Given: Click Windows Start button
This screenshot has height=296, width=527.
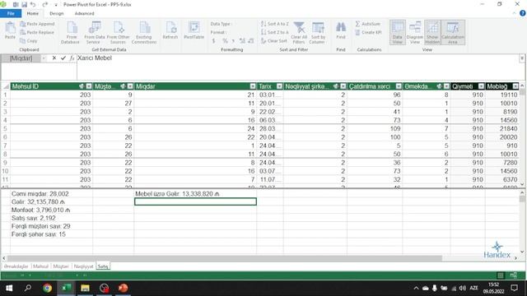Looking at the screenshot, I should tap(9, 288).
